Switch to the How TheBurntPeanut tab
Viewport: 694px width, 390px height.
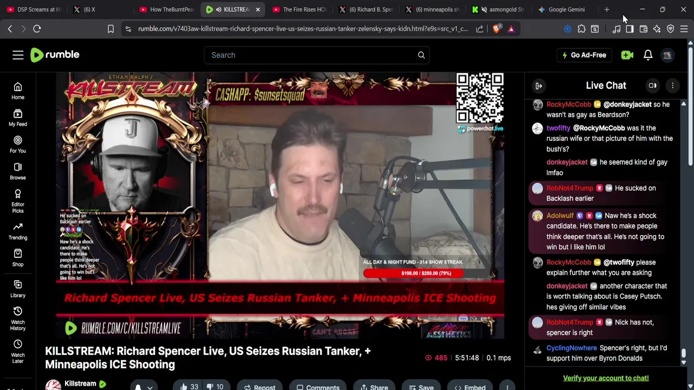(x=166, y=9)
